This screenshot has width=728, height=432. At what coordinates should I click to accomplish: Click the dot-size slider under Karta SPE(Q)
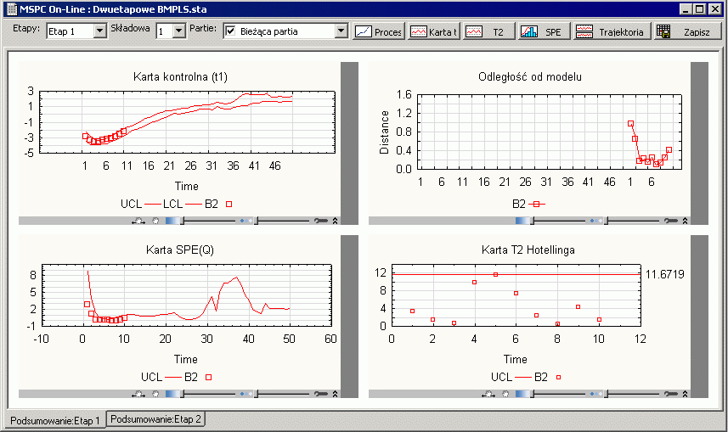pos(274,394)
